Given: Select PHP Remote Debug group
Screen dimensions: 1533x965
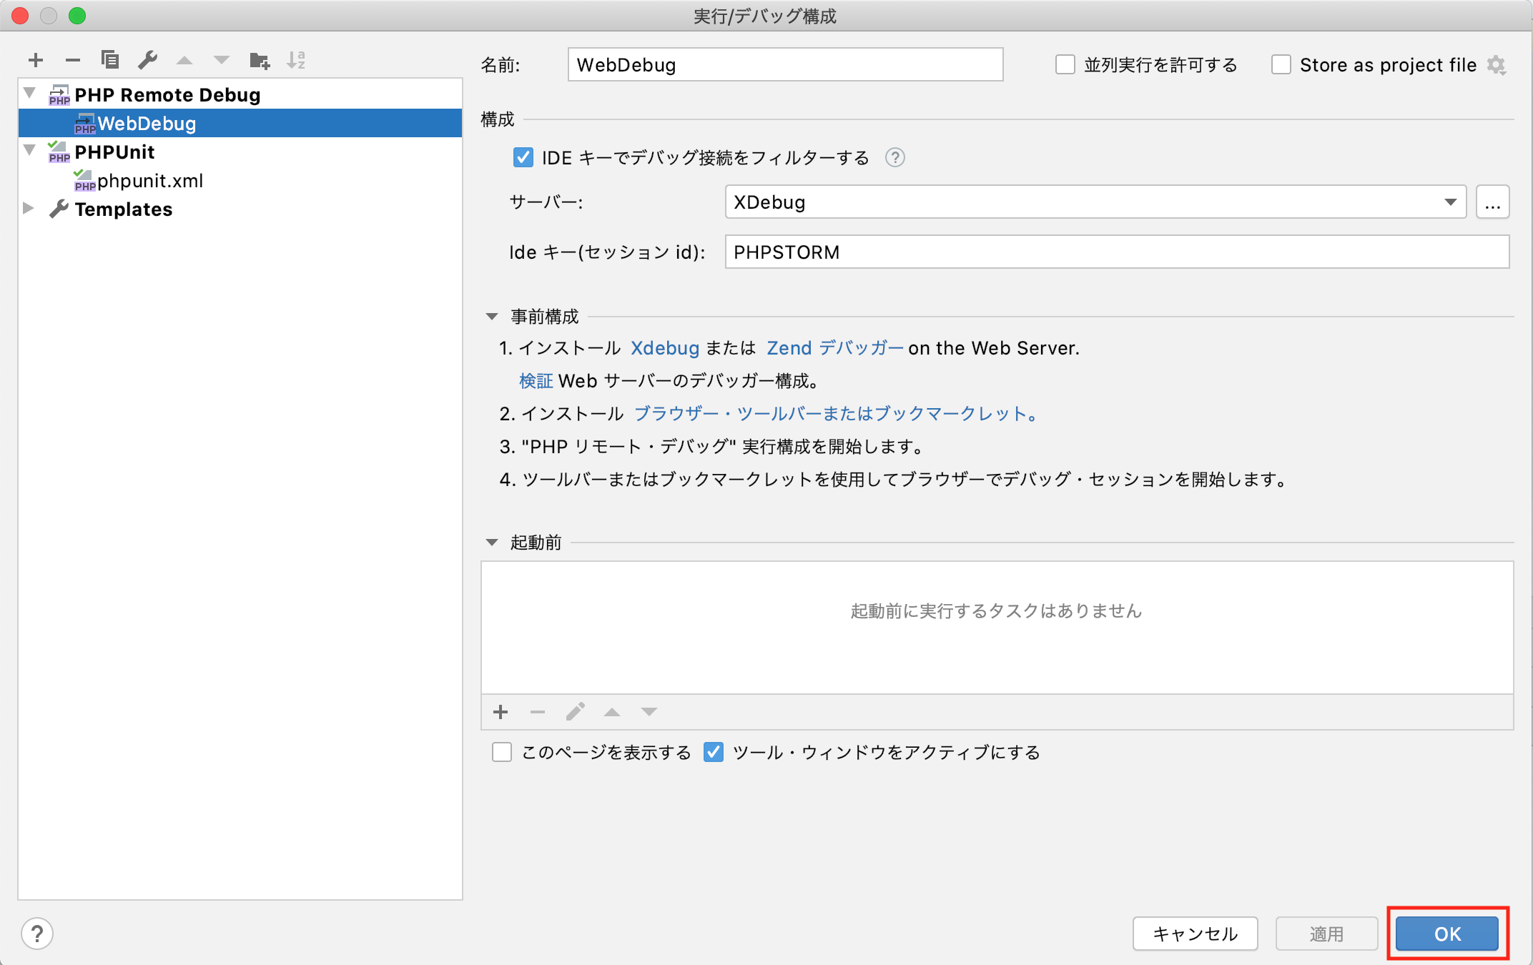Looking at the screenshot, I should point(167,94).
